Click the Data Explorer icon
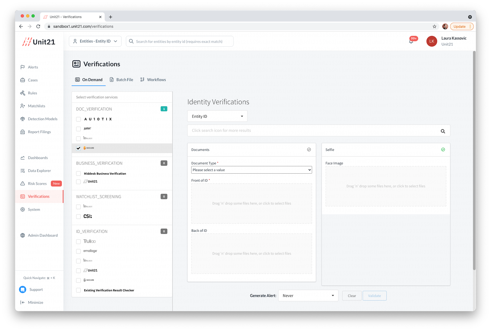This screenshot has height=331, width=491. [22, 171]
